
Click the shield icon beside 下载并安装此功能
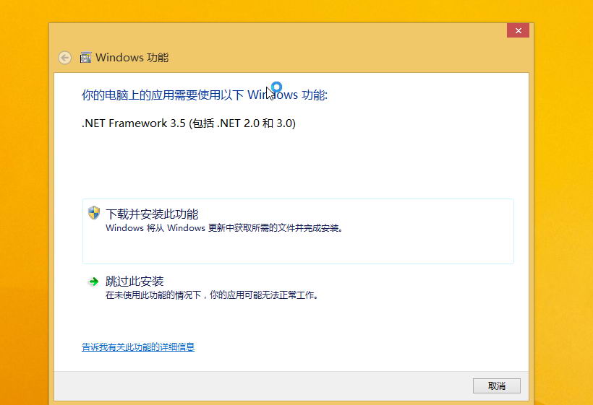coord(94,213)
